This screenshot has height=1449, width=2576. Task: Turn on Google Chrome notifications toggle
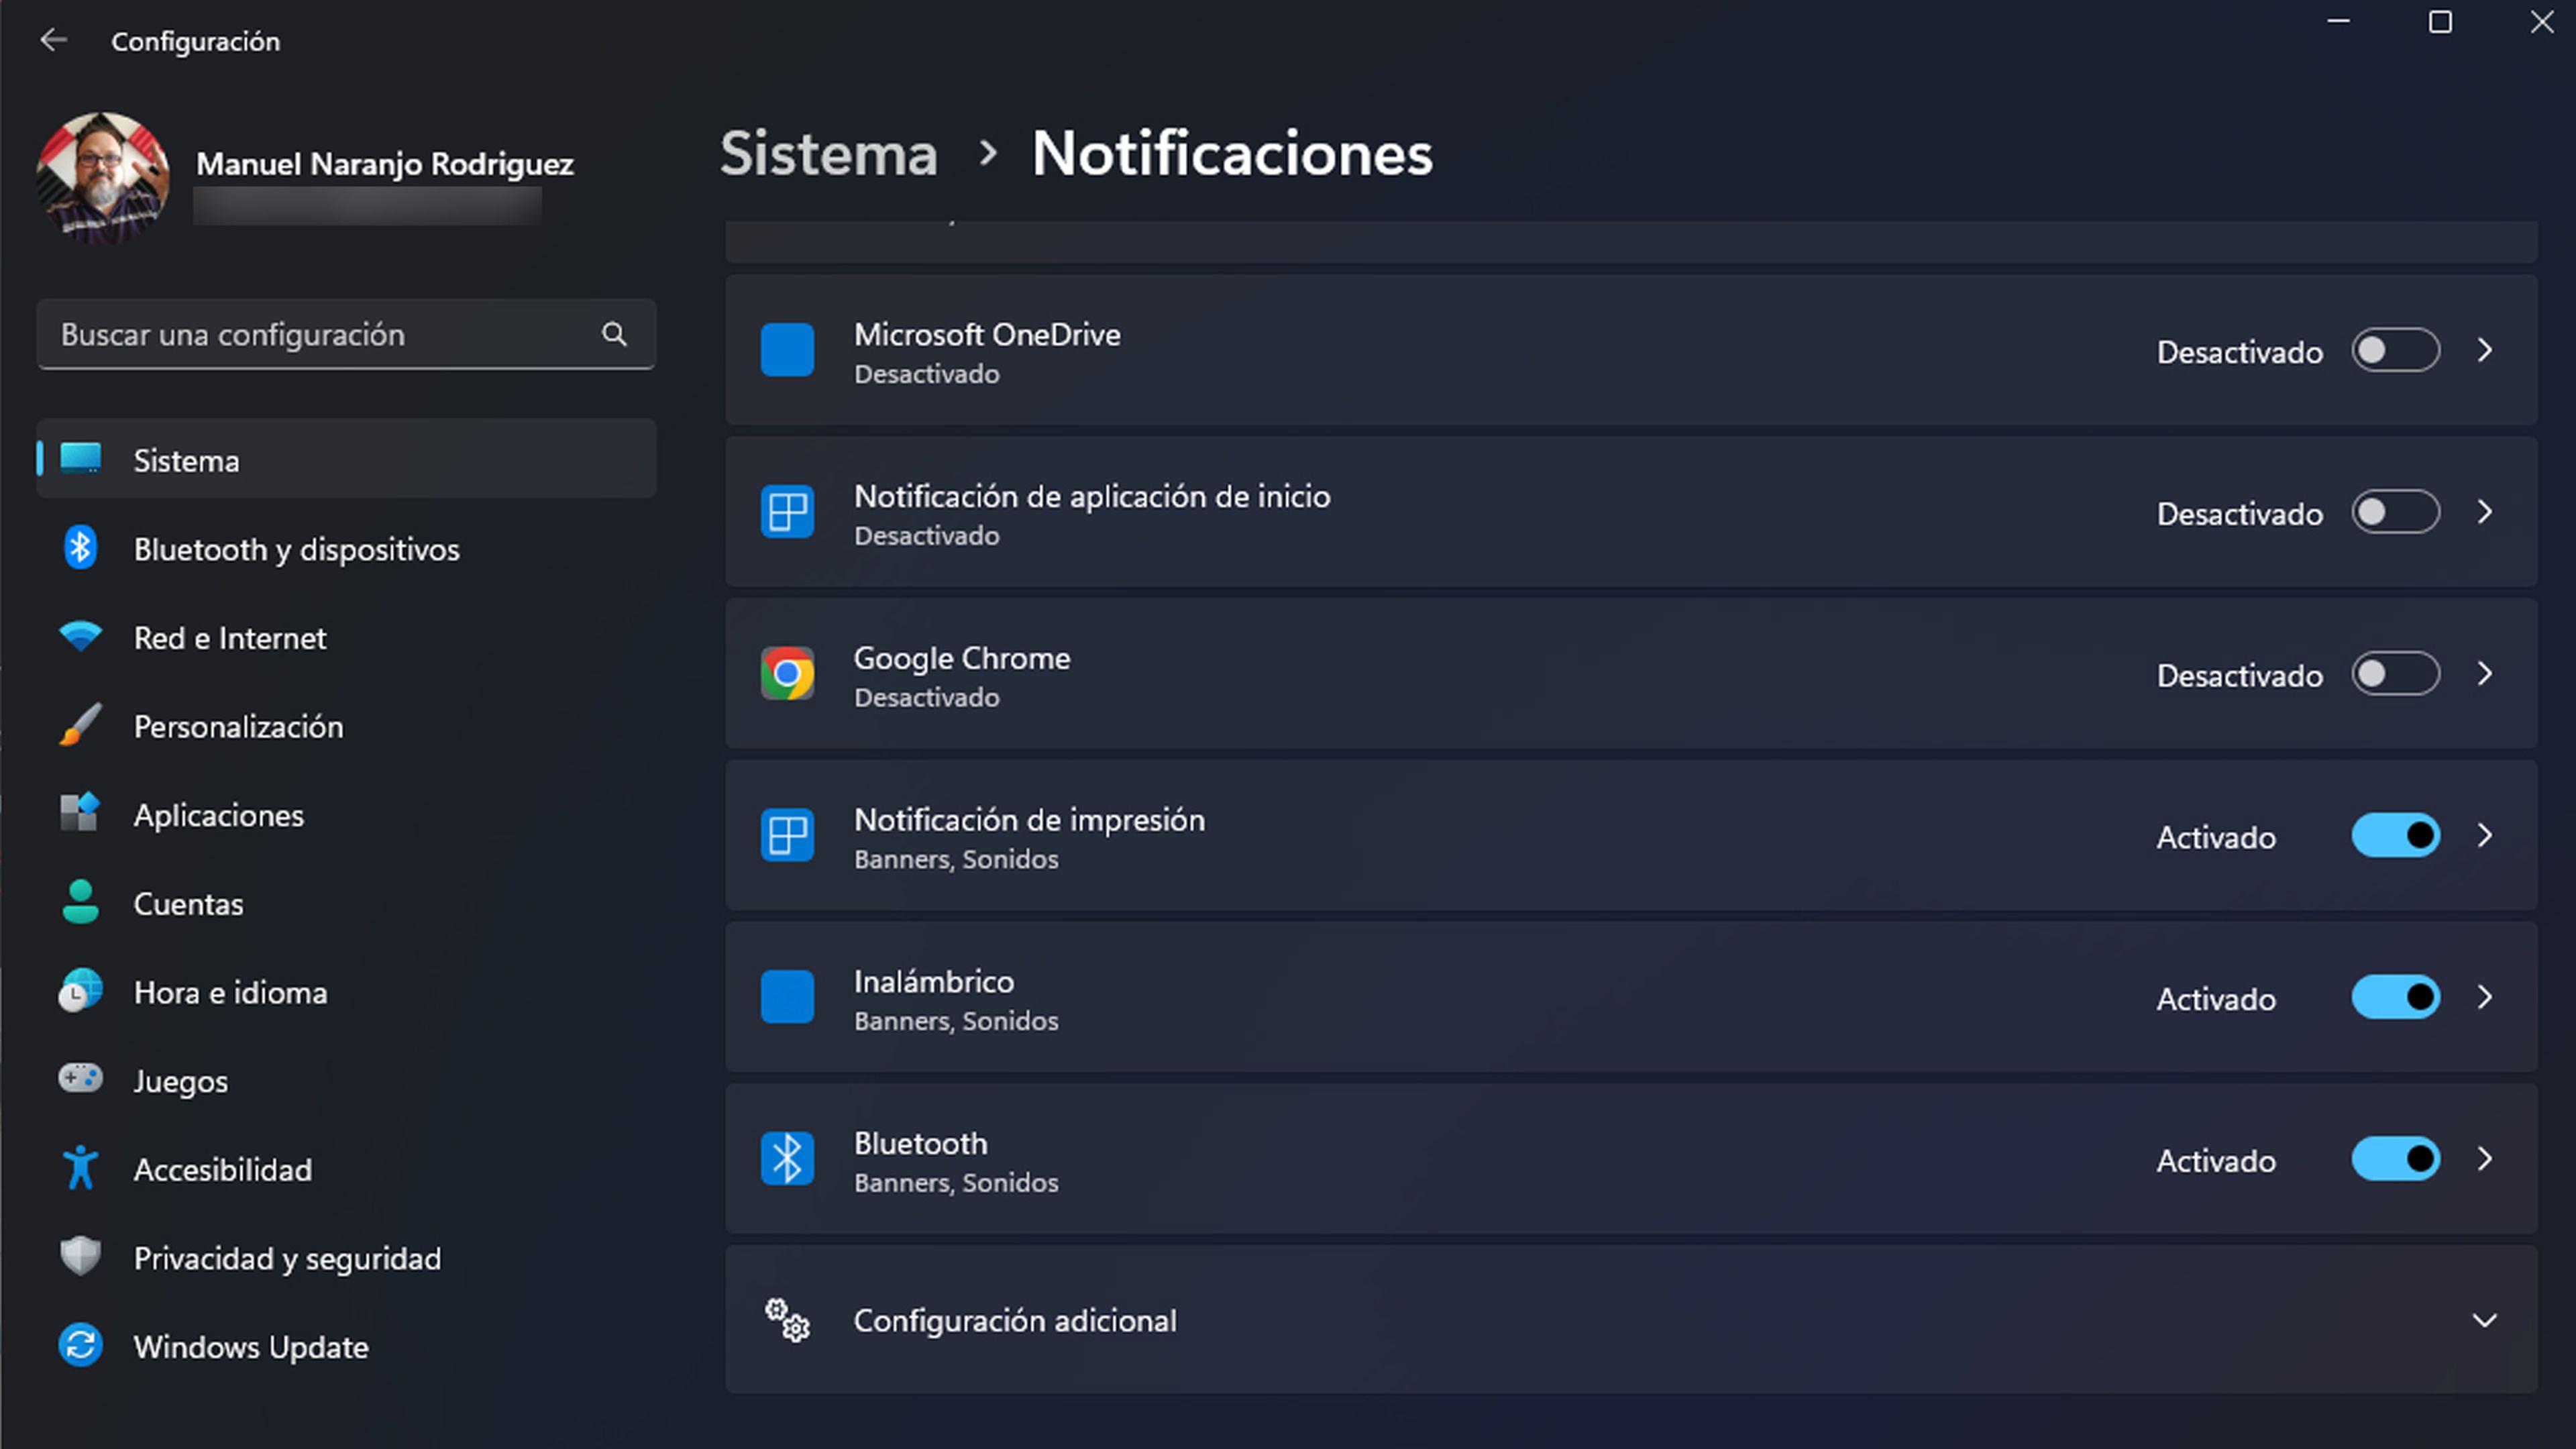coord(2395,673)
